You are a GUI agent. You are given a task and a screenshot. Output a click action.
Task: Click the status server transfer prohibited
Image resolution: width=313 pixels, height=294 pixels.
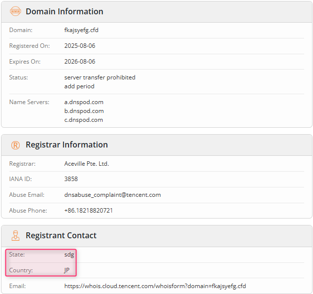pos(100,77)
